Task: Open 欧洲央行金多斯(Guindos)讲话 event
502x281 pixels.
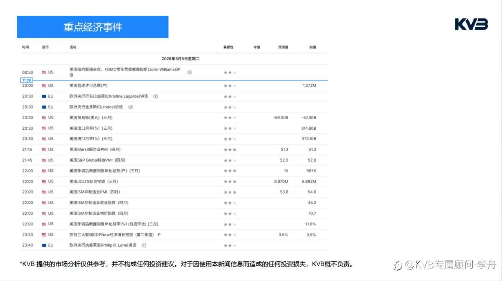Action: [x=96, y=107]
